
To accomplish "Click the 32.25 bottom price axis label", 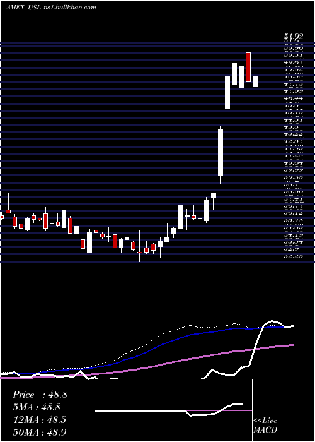I will [x=294, y=256].
